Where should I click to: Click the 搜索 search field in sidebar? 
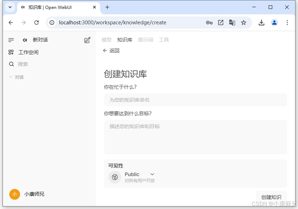[x=23, y=64]
